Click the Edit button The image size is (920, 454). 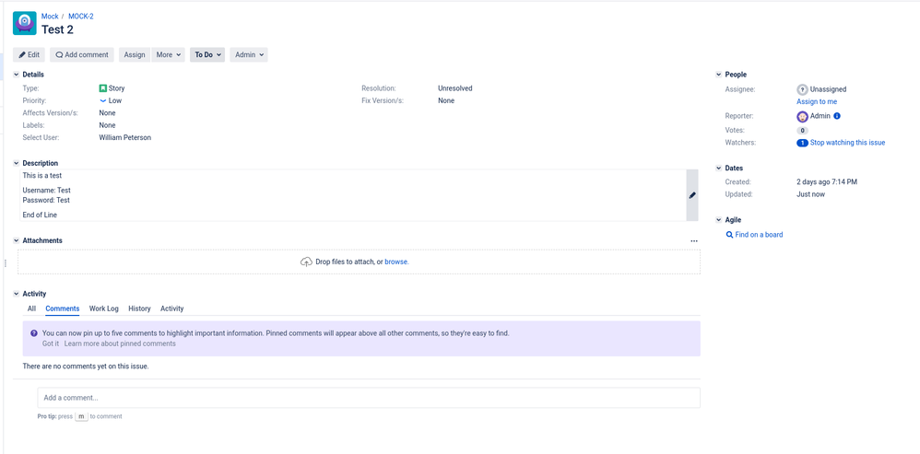click(29, 55)
